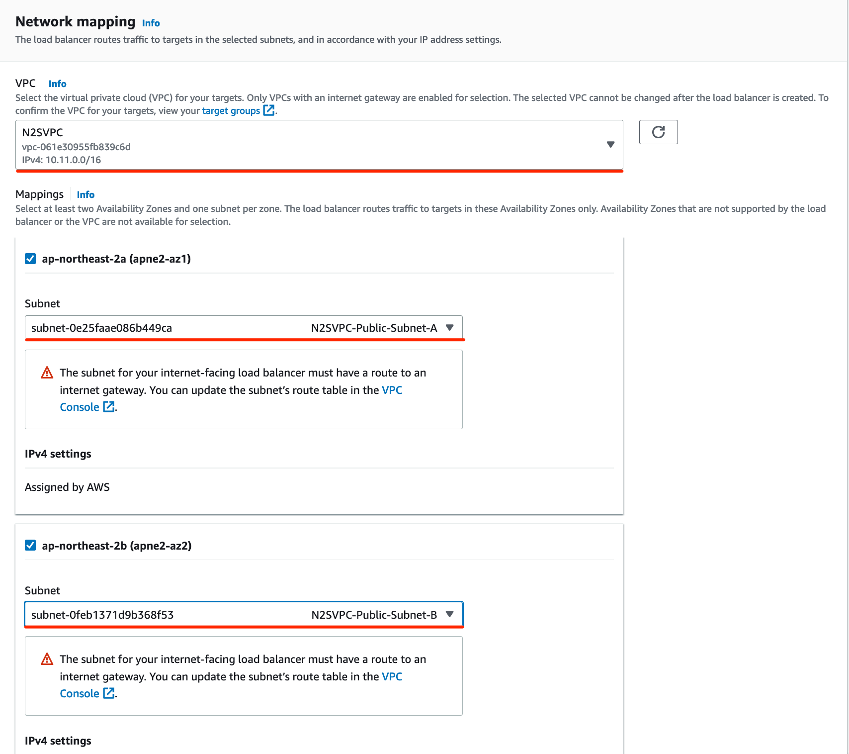The image size is (849, 754).
Task: Click the red warning triangle in the ap-northeast-2a alert
Action: click(x=47, y=373)
